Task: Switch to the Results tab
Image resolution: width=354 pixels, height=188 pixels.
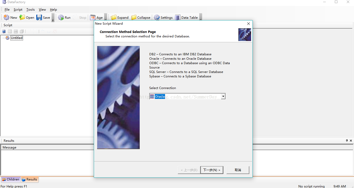Action: tap(30, 179)
